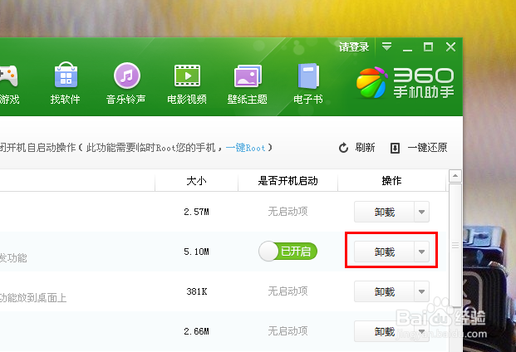Open the 找软件 app store section

[x=66, y=84]
